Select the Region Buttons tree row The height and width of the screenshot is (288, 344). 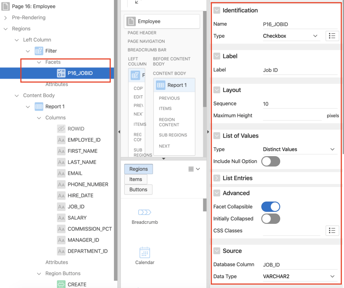63,273
